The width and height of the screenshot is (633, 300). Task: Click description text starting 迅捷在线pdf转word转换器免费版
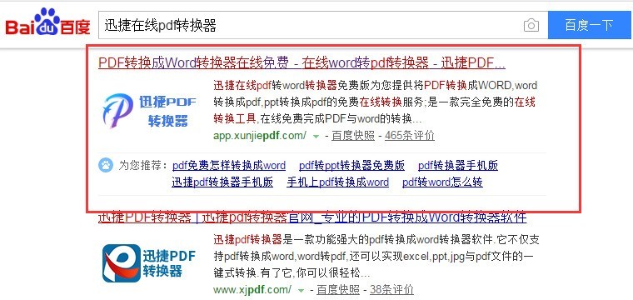coord(375,102)
